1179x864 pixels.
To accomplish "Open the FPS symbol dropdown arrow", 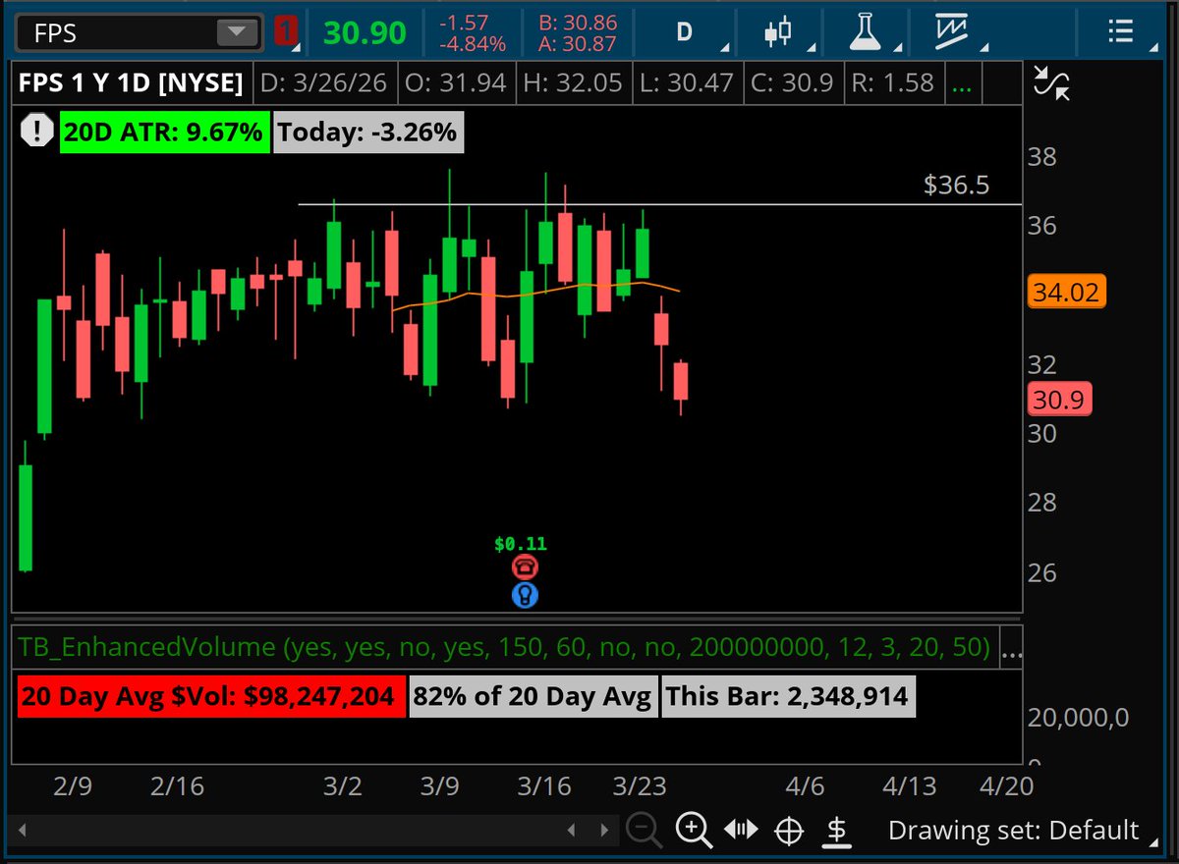I will coord(236,32).
